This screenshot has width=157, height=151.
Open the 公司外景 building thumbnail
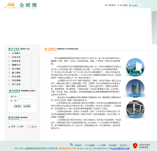(x=135, y=67)
